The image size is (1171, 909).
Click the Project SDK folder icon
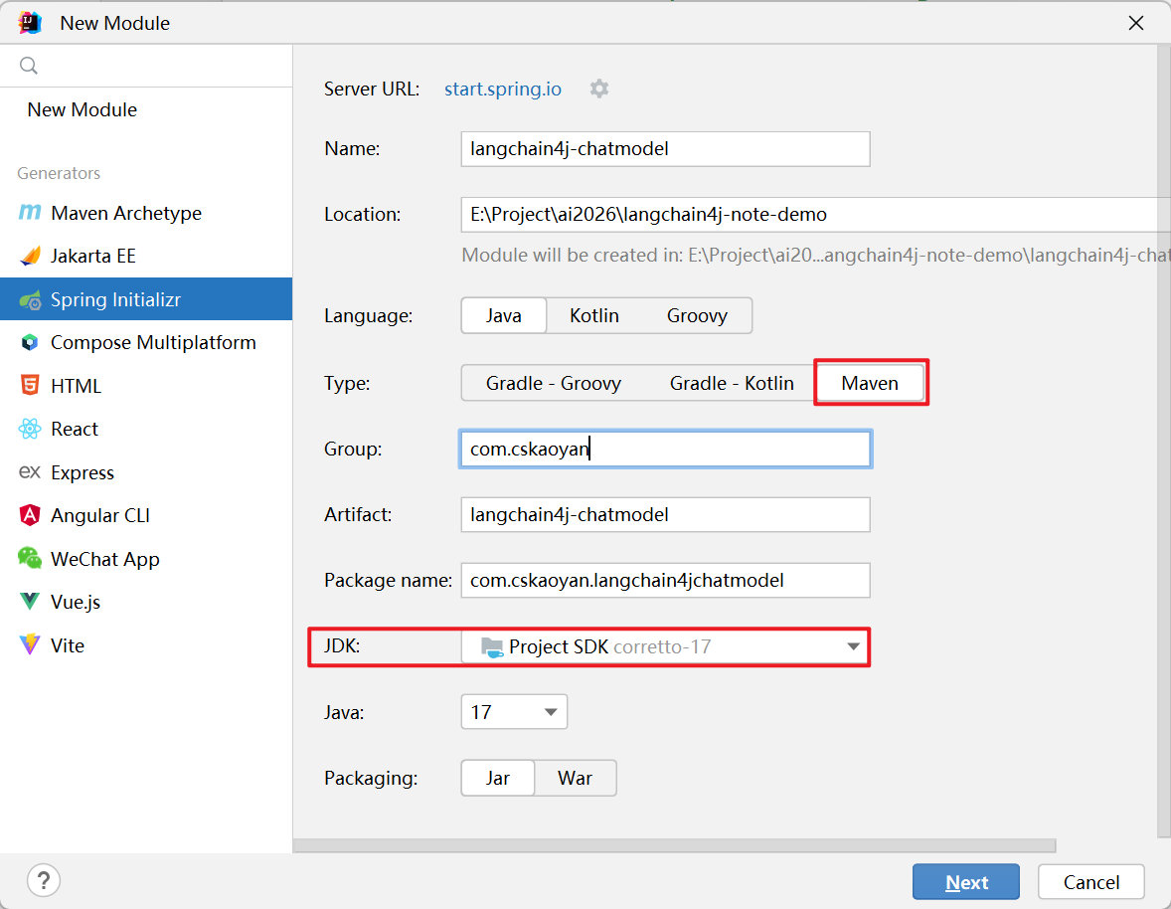click(491, 646)
